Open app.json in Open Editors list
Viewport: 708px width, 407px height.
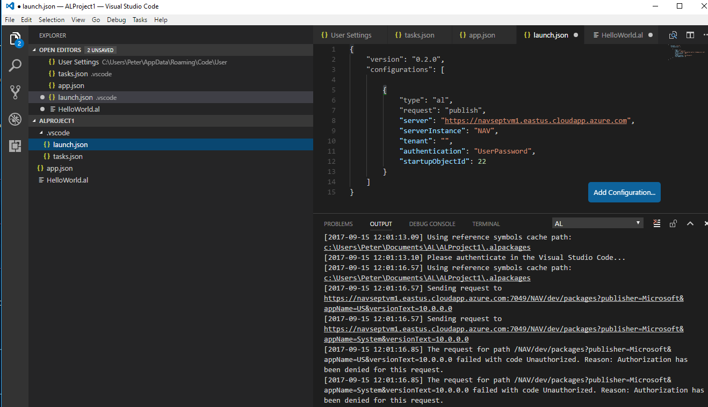click(x=171, y=85)
